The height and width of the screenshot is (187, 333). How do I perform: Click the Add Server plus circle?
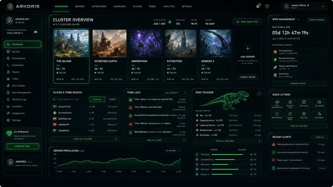tap(248, 49)
